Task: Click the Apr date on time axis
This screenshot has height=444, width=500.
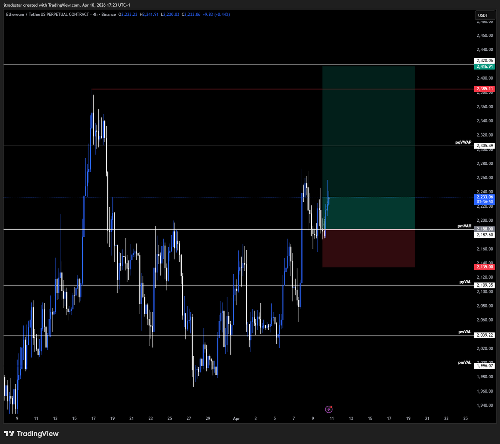Action: [x=236, y=419]
